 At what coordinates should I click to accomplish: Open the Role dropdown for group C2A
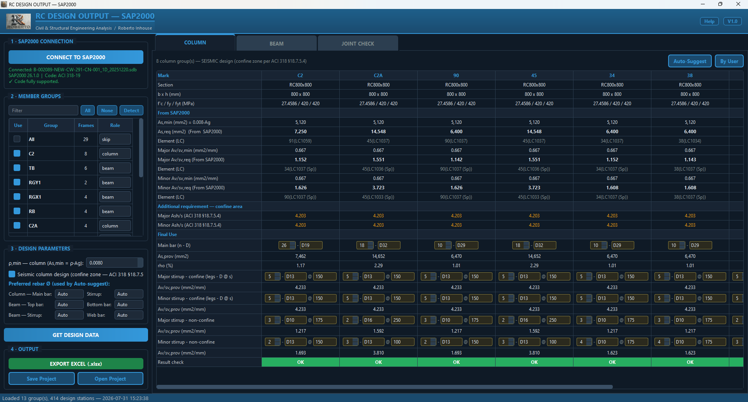coord(115,226)
